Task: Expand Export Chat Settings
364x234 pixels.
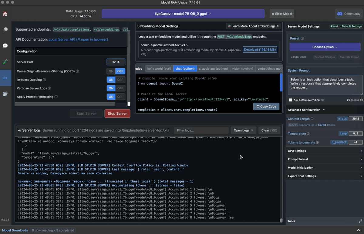Action: (325, 176)
